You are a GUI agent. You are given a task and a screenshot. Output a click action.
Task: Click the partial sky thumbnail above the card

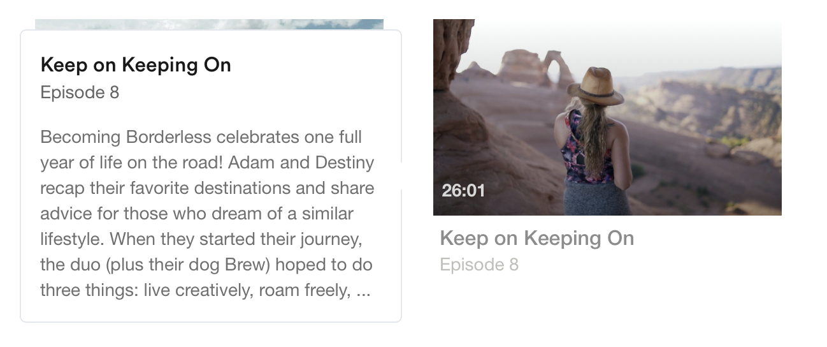tap(209, 24)
